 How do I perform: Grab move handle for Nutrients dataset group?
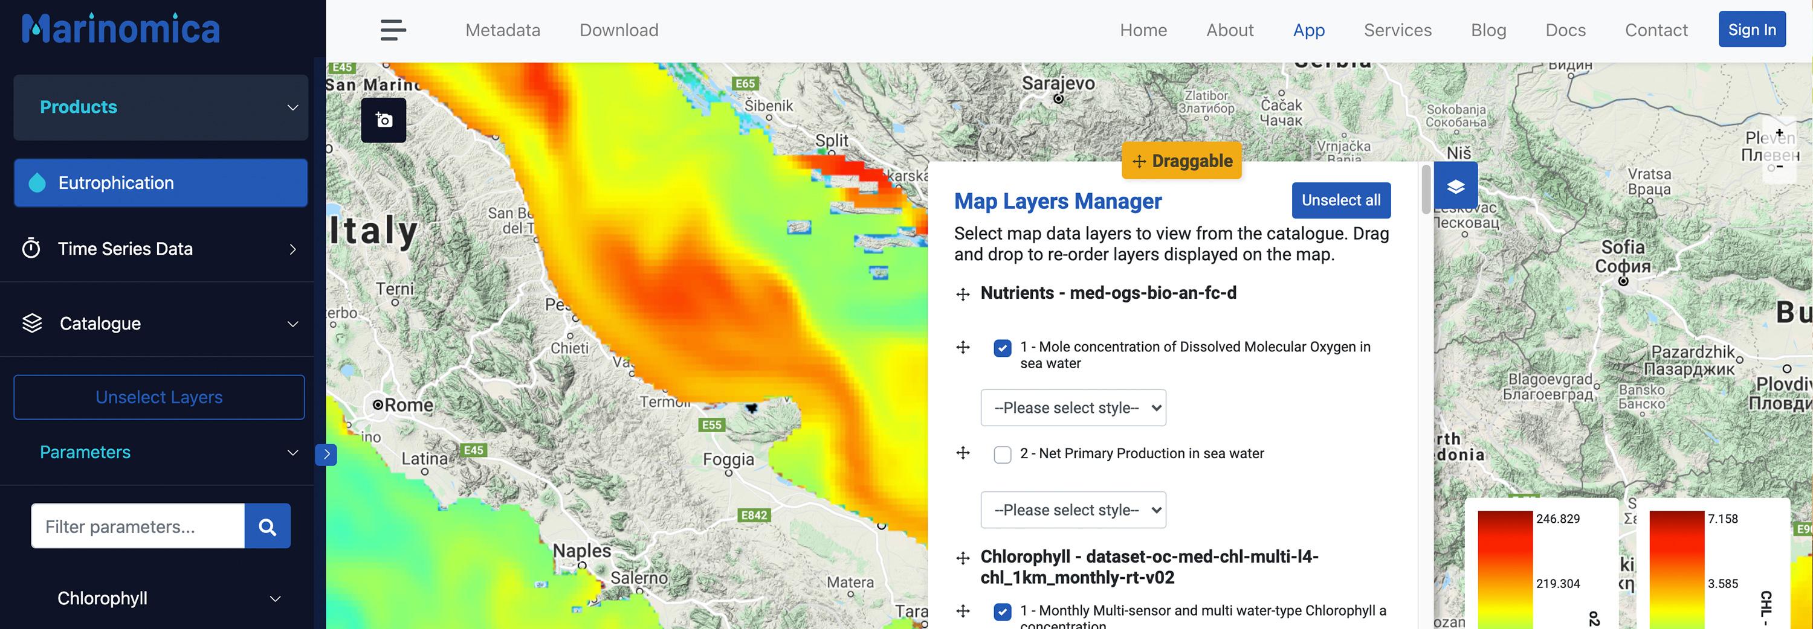(963, 294)
